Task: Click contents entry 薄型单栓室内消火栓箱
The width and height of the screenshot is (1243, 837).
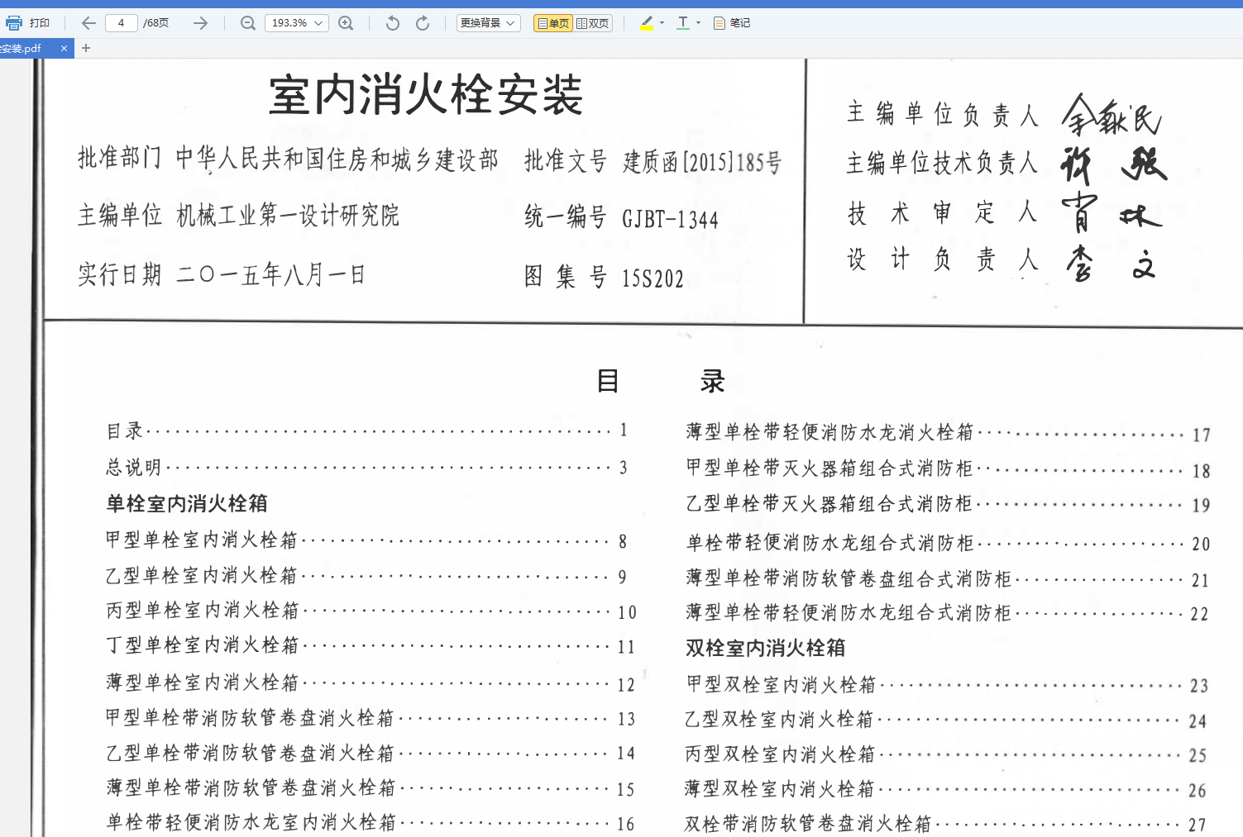Action: pyautogui.click(x=371, y=683)
